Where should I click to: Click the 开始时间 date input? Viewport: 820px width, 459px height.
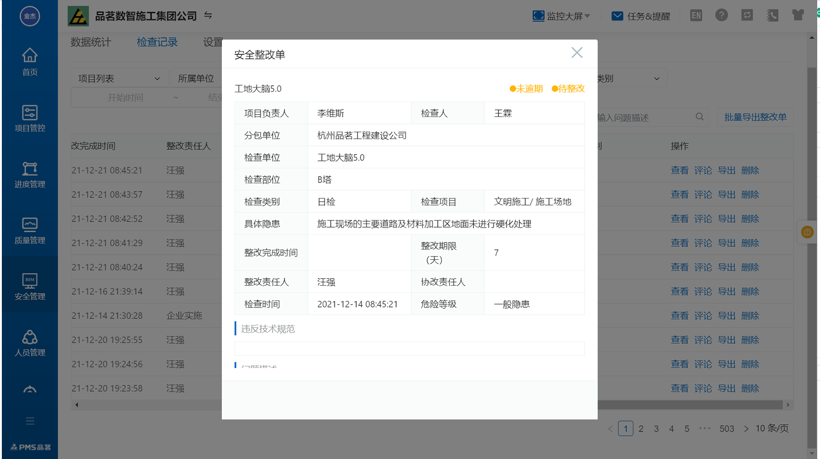pos(125,97)
